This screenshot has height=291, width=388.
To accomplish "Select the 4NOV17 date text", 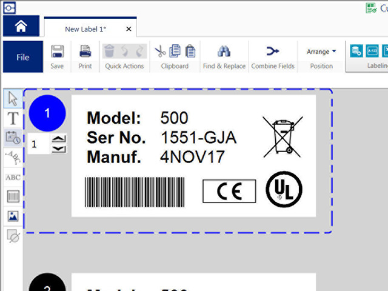I will tap(192, 157).
